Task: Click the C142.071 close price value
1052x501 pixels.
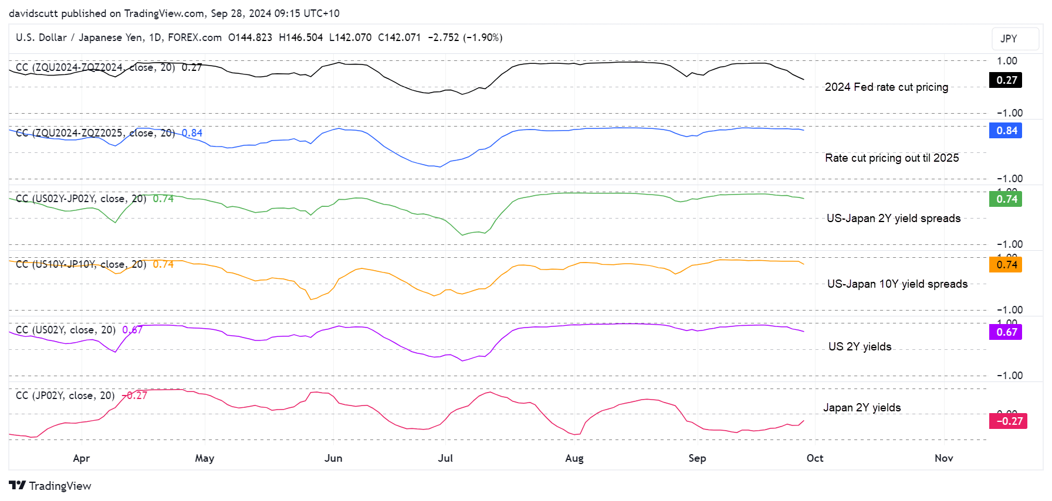Action: coord(399,38)
